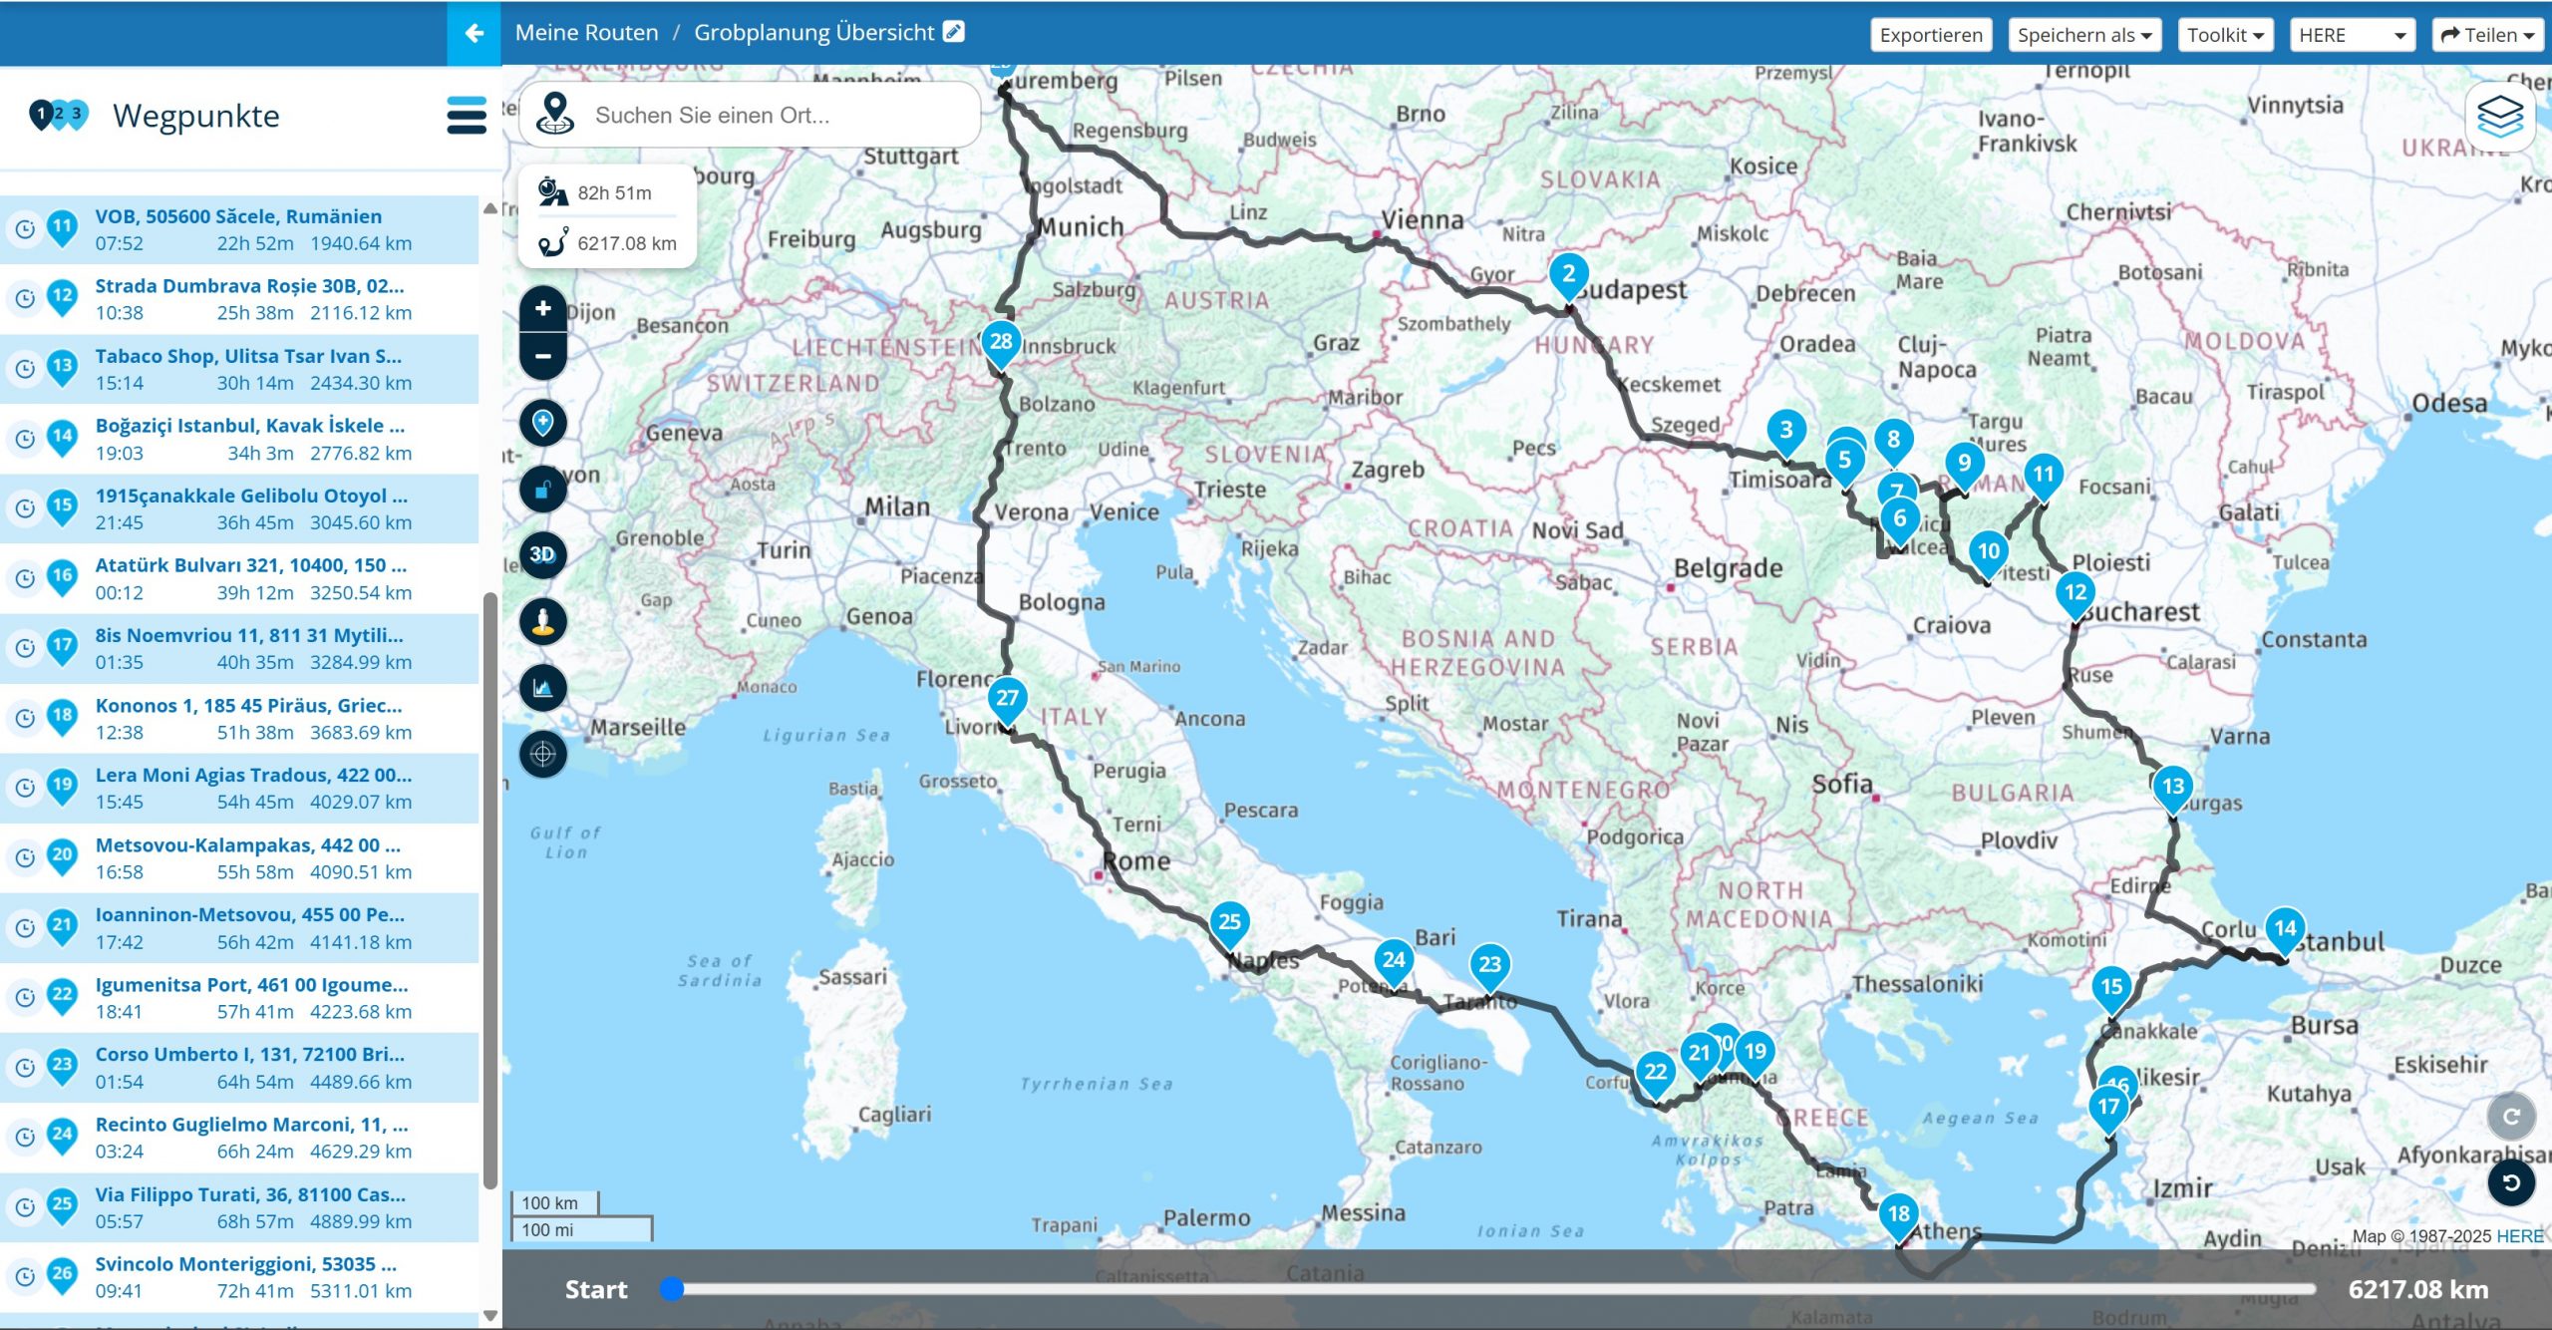The image size is (2552, 1330).
Task: Open the Wegpunkte hamburger menu
Action: point(466,116)
